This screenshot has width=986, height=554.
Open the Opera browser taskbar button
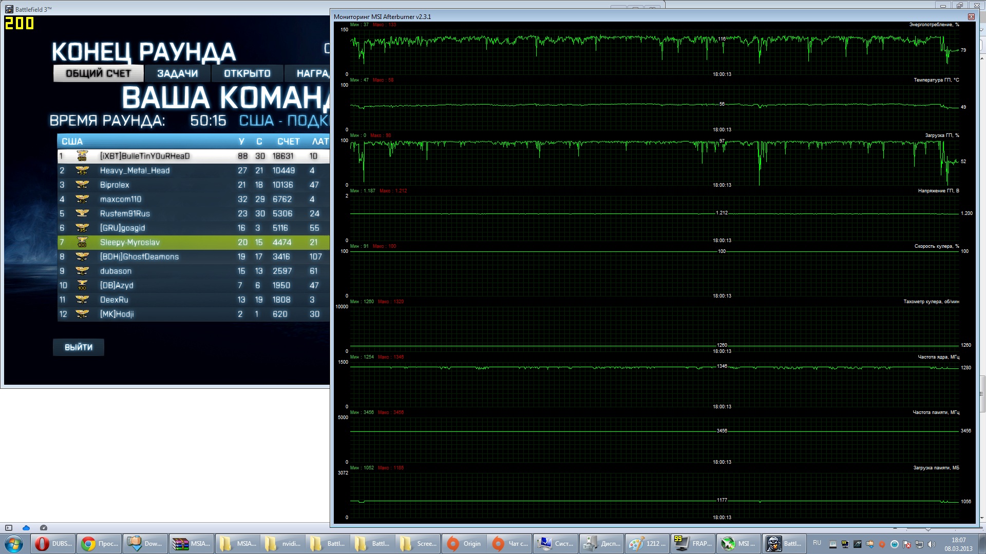[53, 544]
